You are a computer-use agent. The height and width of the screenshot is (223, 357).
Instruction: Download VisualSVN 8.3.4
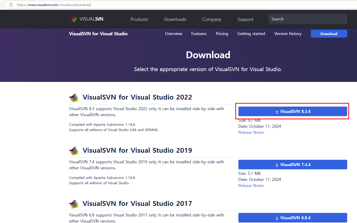(x=293, y=111)
